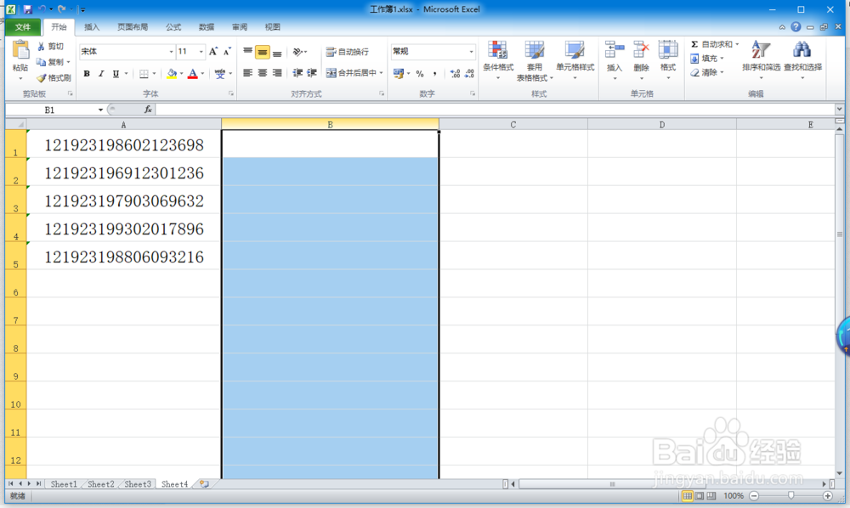The image size is (850, 508).
Task: Apply the yellow fill color bucket
Action: coord(172,74)
